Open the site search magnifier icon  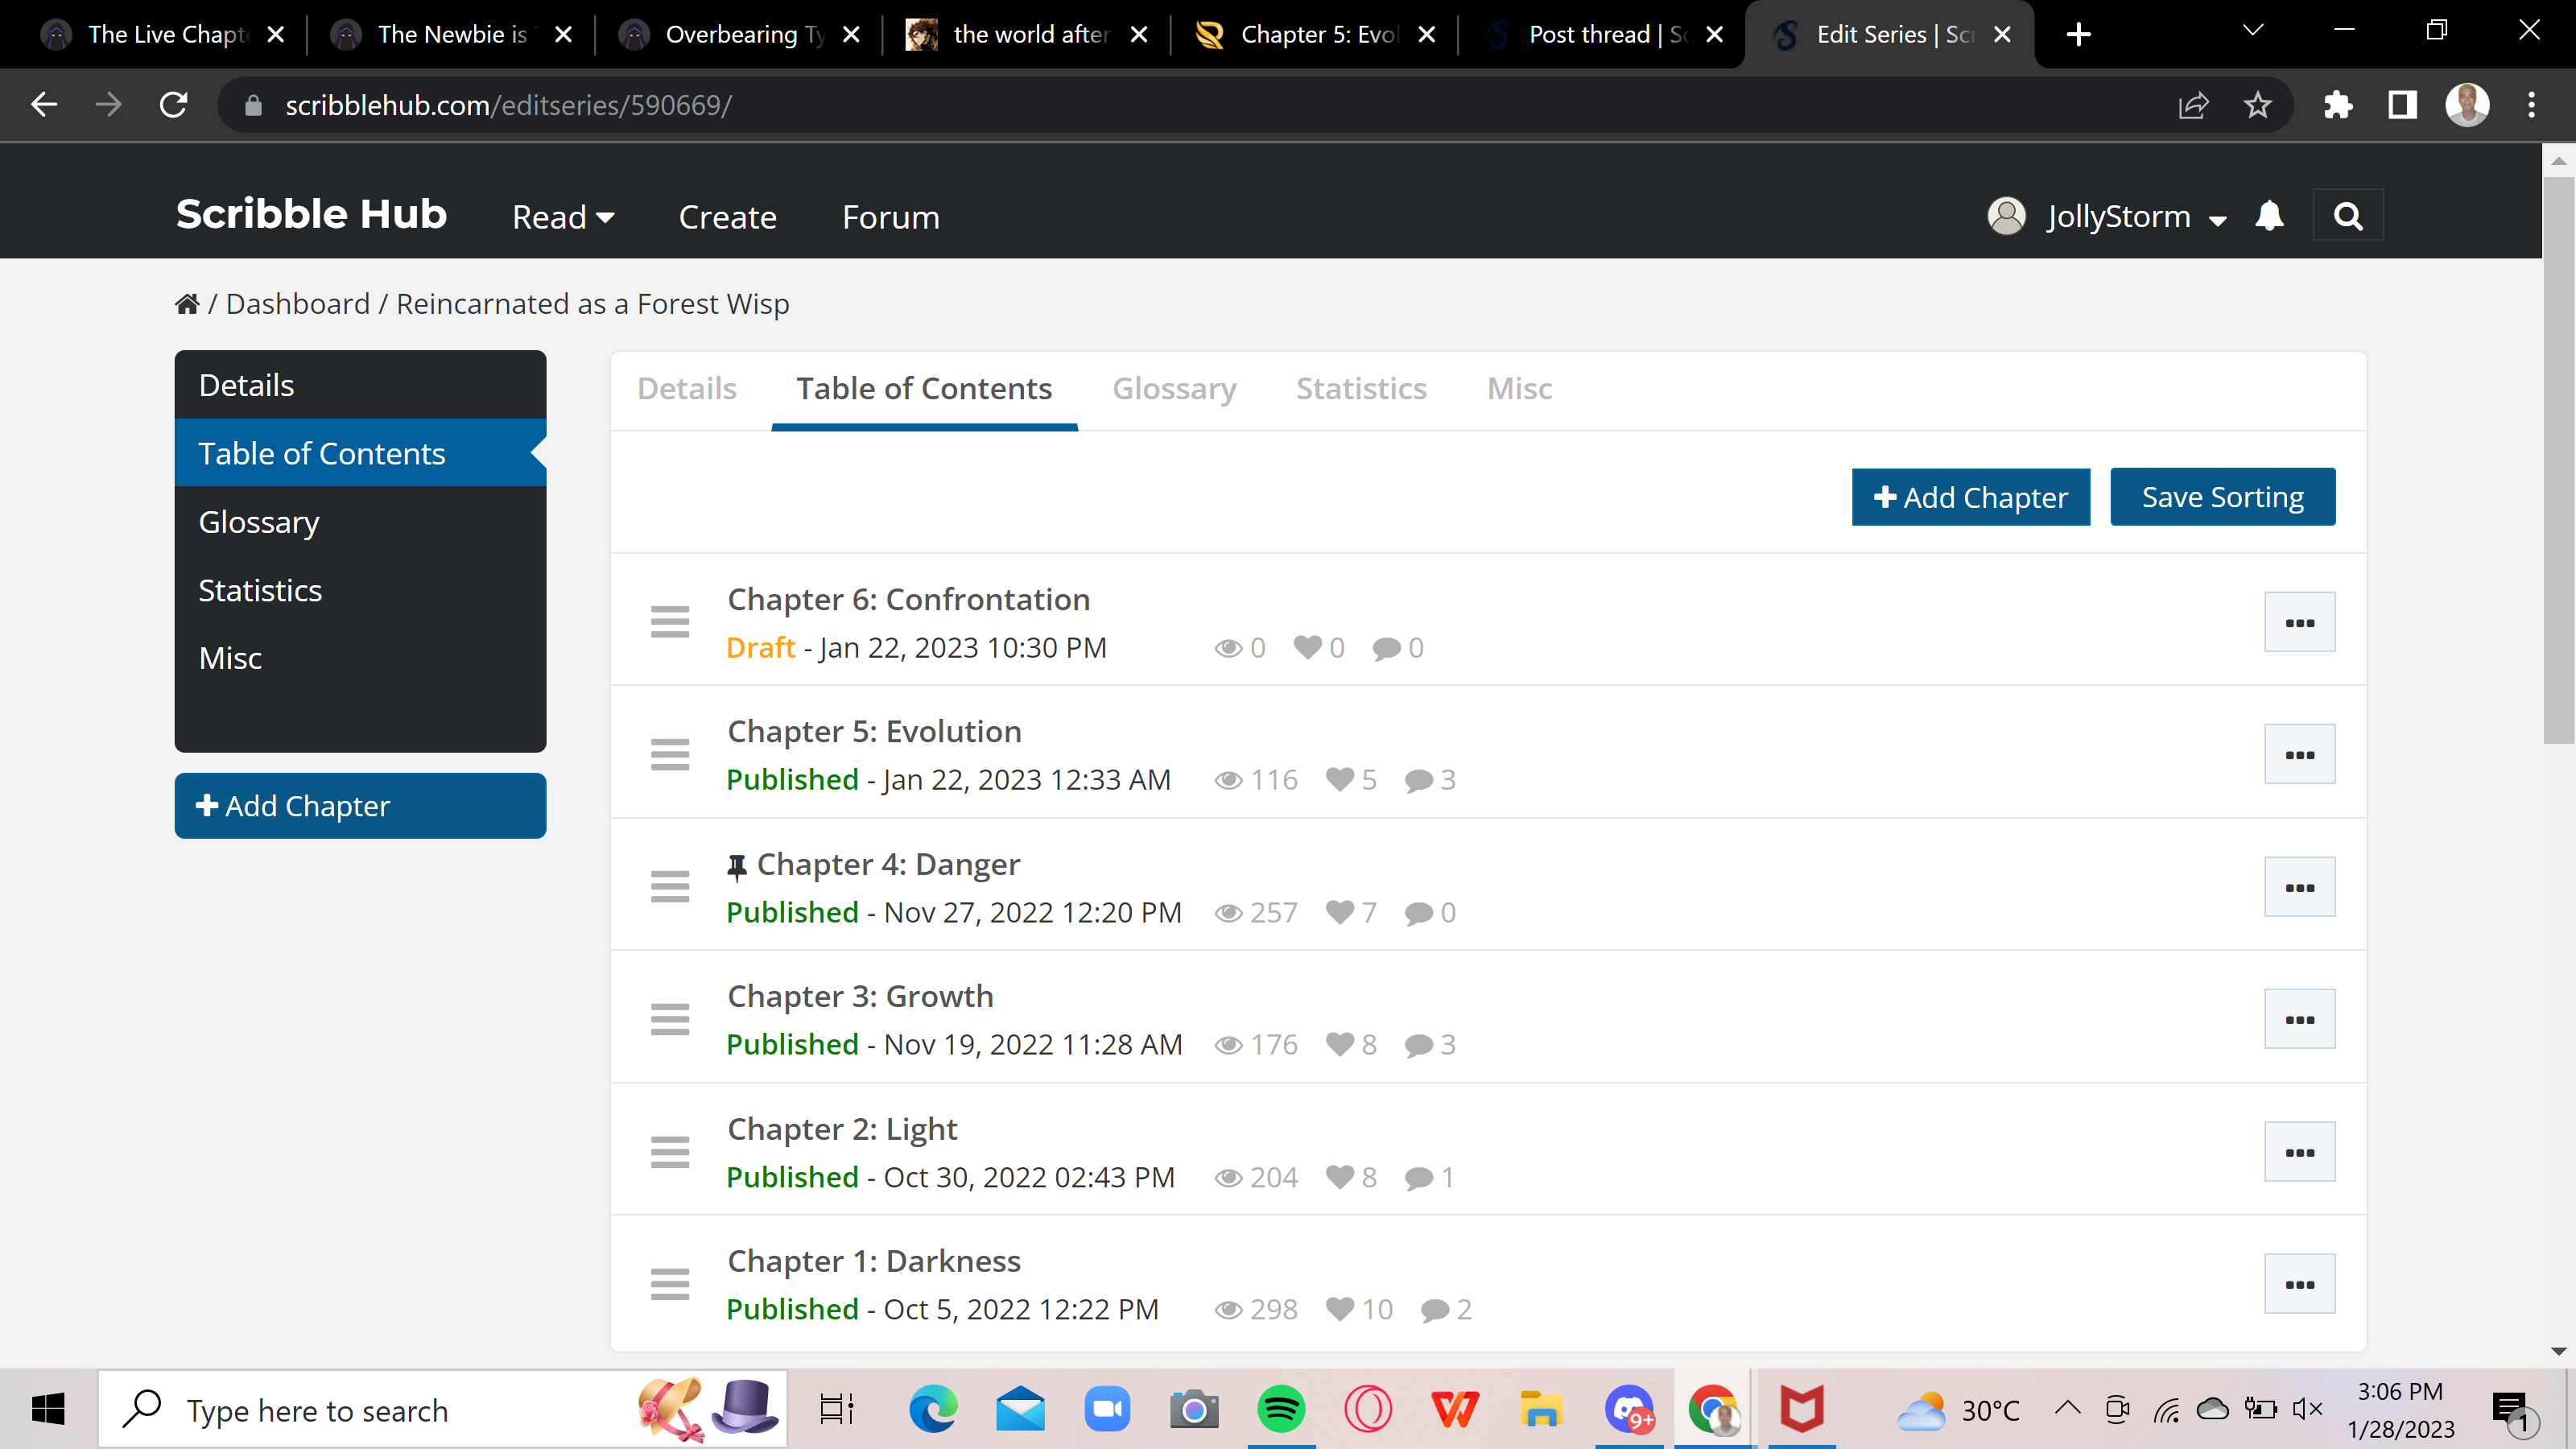[x=2347, y=216]
